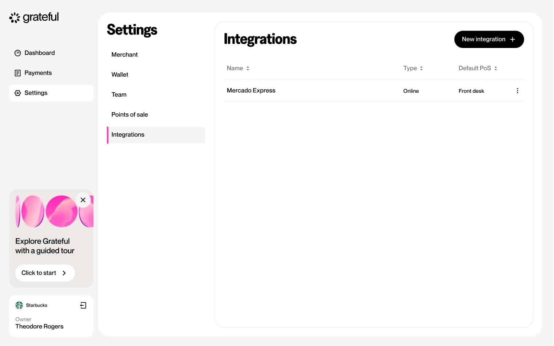Open the Merchant settings section
554x346 pixels.
click(125, 55)
